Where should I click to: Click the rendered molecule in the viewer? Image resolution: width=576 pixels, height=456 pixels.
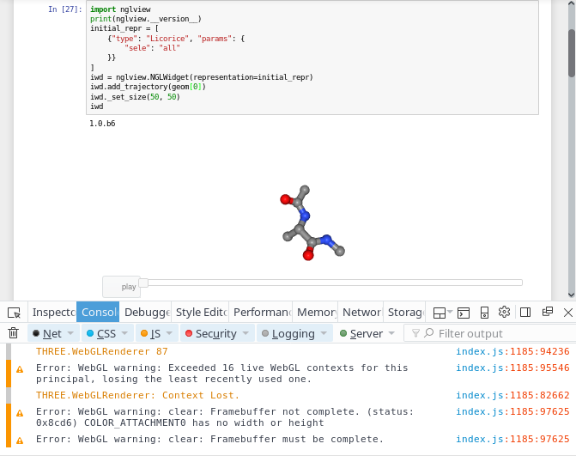click(x=312, y=223)
